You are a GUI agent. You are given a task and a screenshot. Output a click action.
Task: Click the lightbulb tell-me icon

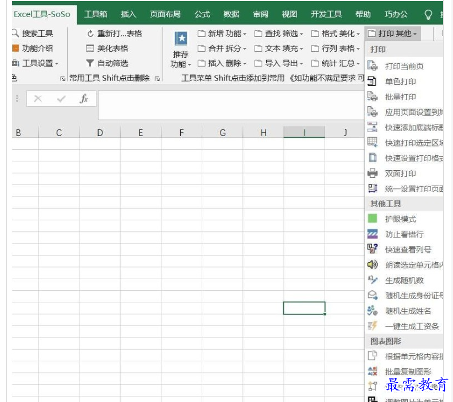pyautogui.click(x=428, y=14)
